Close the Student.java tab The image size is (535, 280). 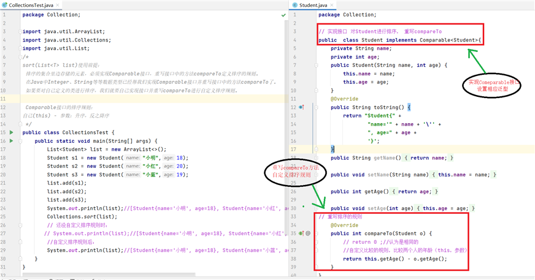coord(332,5)
